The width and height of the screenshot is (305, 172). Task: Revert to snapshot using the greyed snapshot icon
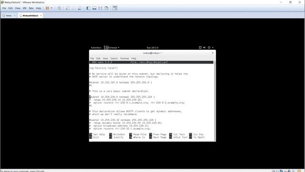(74, 8)
